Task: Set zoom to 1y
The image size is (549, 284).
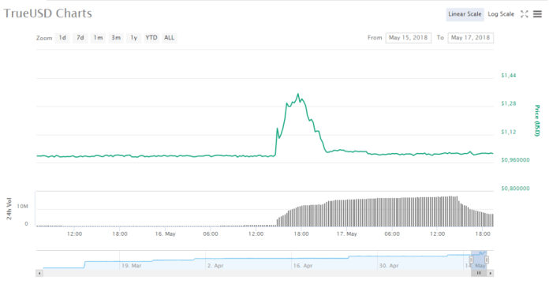Action: pos(134,38)
